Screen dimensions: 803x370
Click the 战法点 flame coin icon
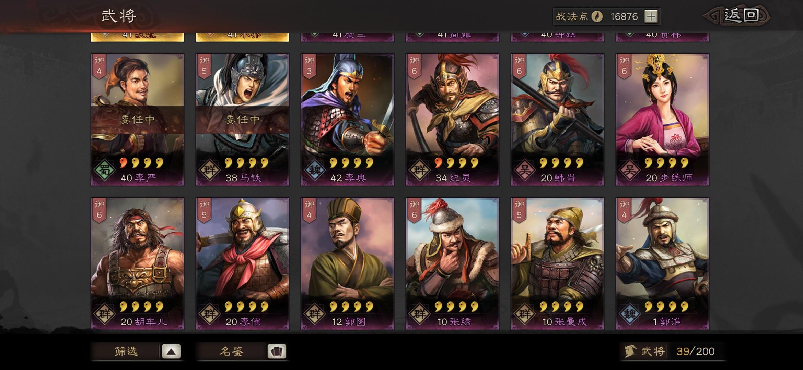(x=597, y=16)
